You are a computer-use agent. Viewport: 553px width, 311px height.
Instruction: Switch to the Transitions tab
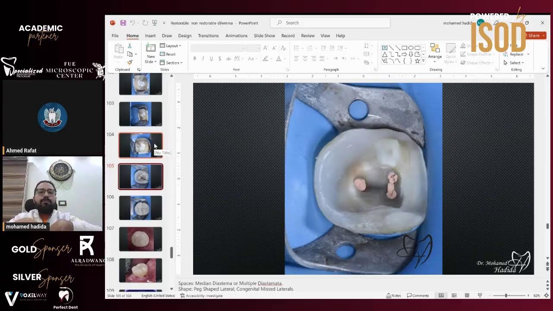pyautogui.click(x=208, y=36)
